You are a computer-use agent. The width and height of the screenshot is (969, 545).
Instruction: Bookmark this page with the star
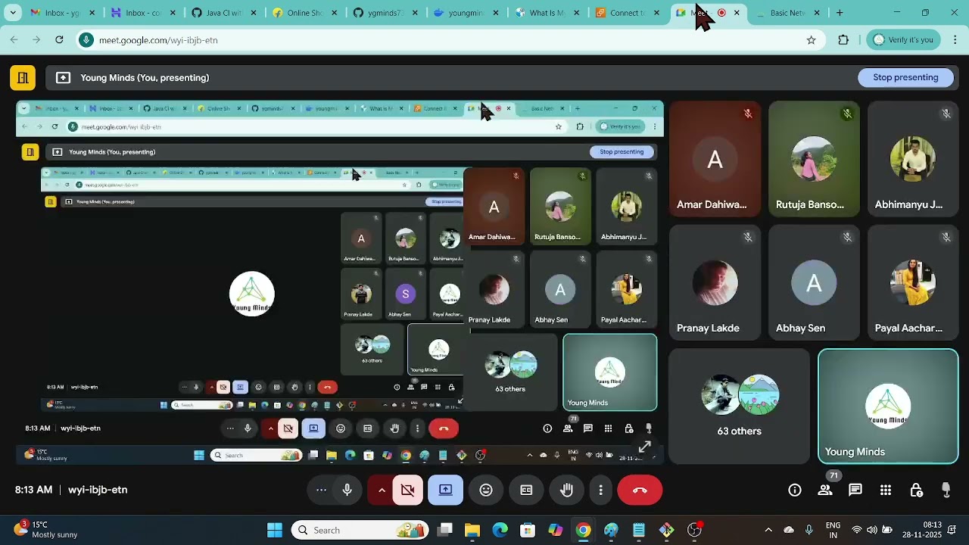coord(811,39)
